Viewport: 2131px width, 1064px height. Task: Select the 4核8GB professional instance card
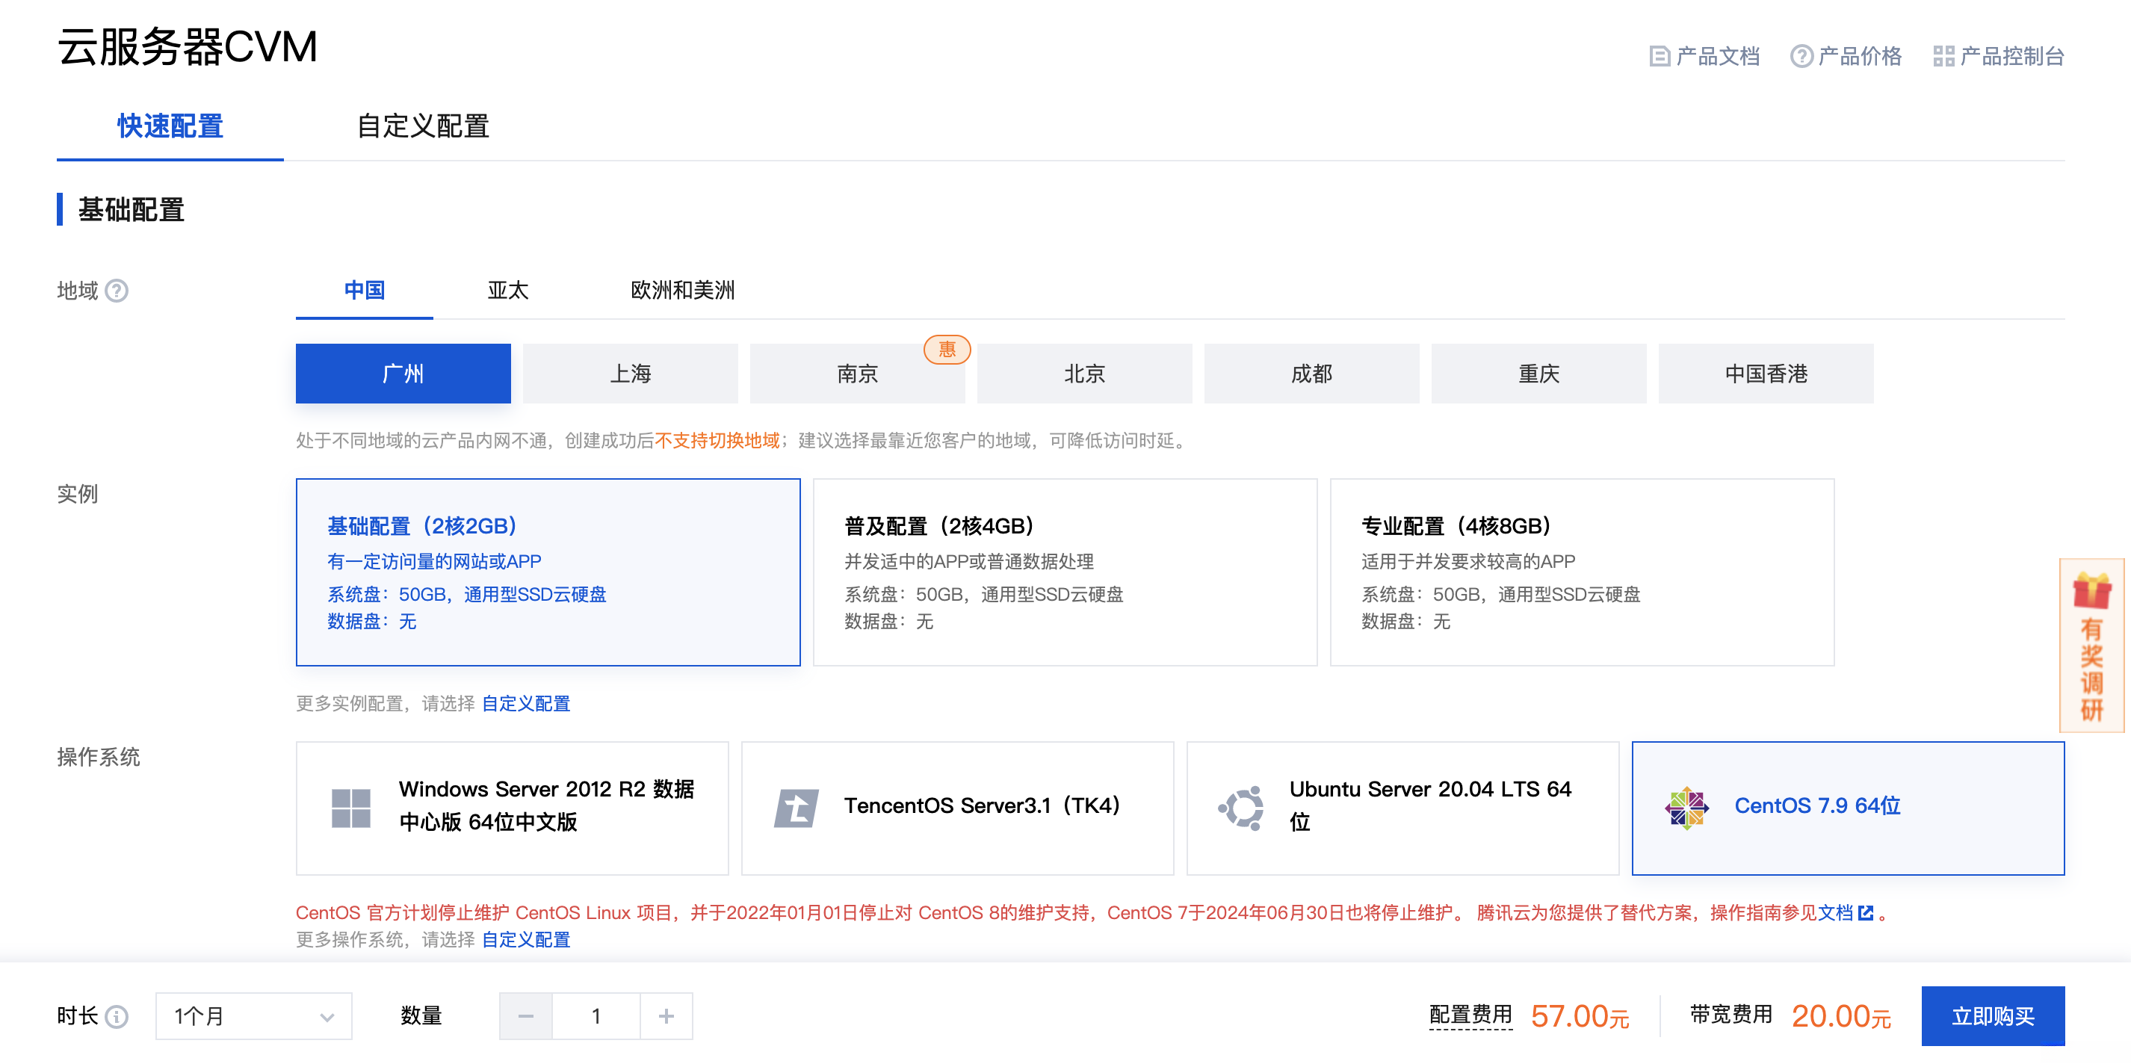(x=1581, y=572)
